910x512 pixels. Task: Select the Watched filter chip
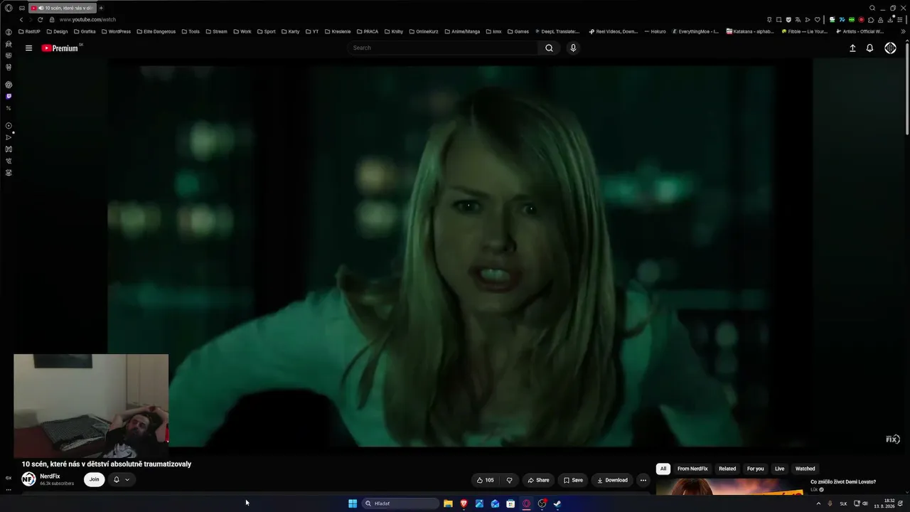pos(805,469)
